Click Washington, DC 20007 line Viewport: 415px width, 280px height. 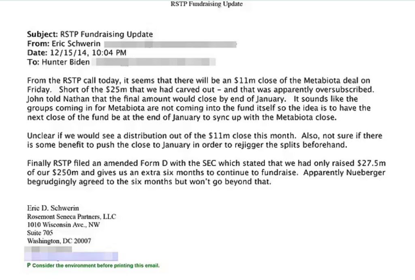coord(59,241)
